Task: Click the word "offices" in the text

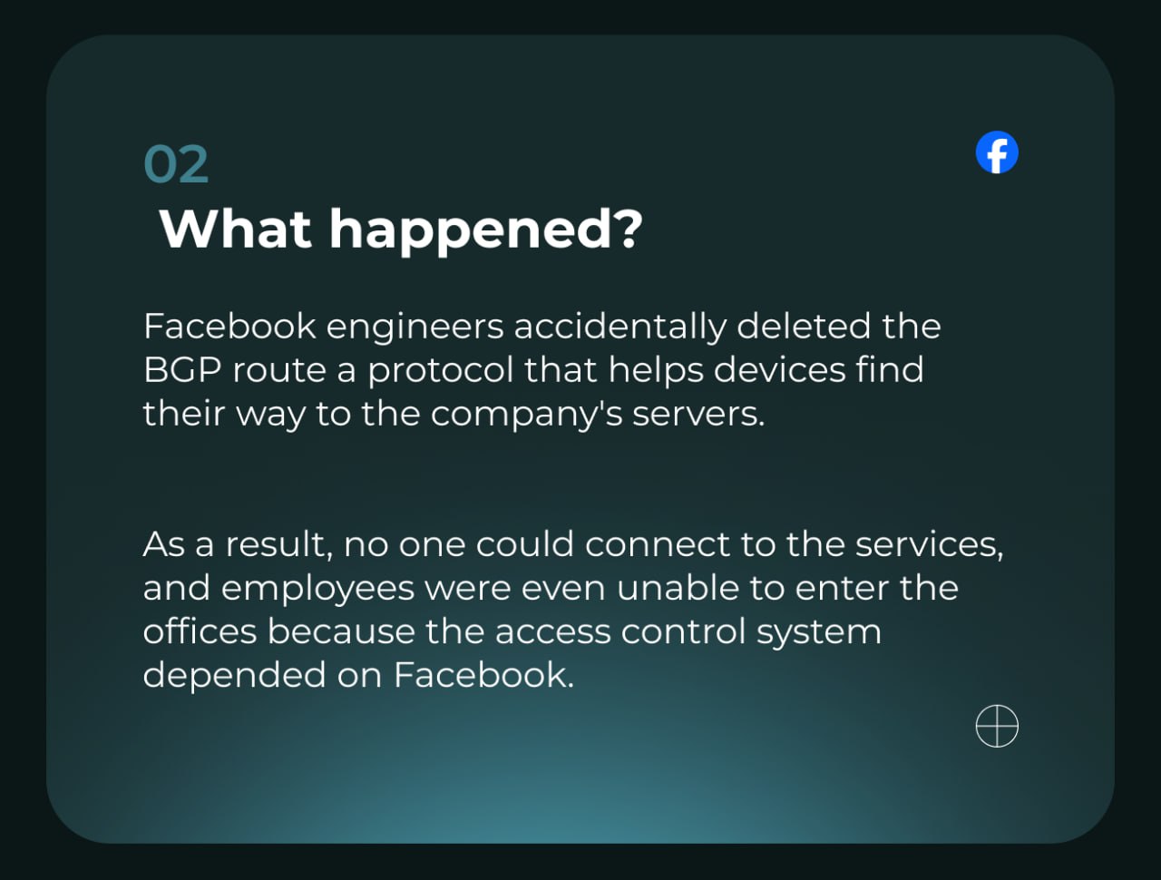Action: pos(200,631)
